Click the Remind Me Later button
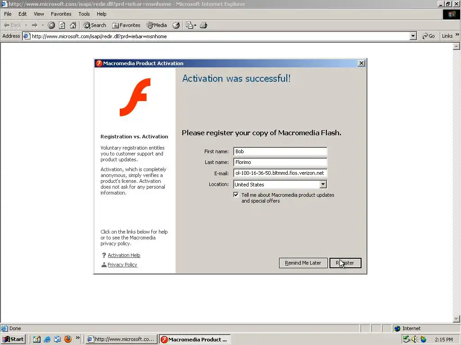This screenshot has width=461, height=345. tap(303, 263)
